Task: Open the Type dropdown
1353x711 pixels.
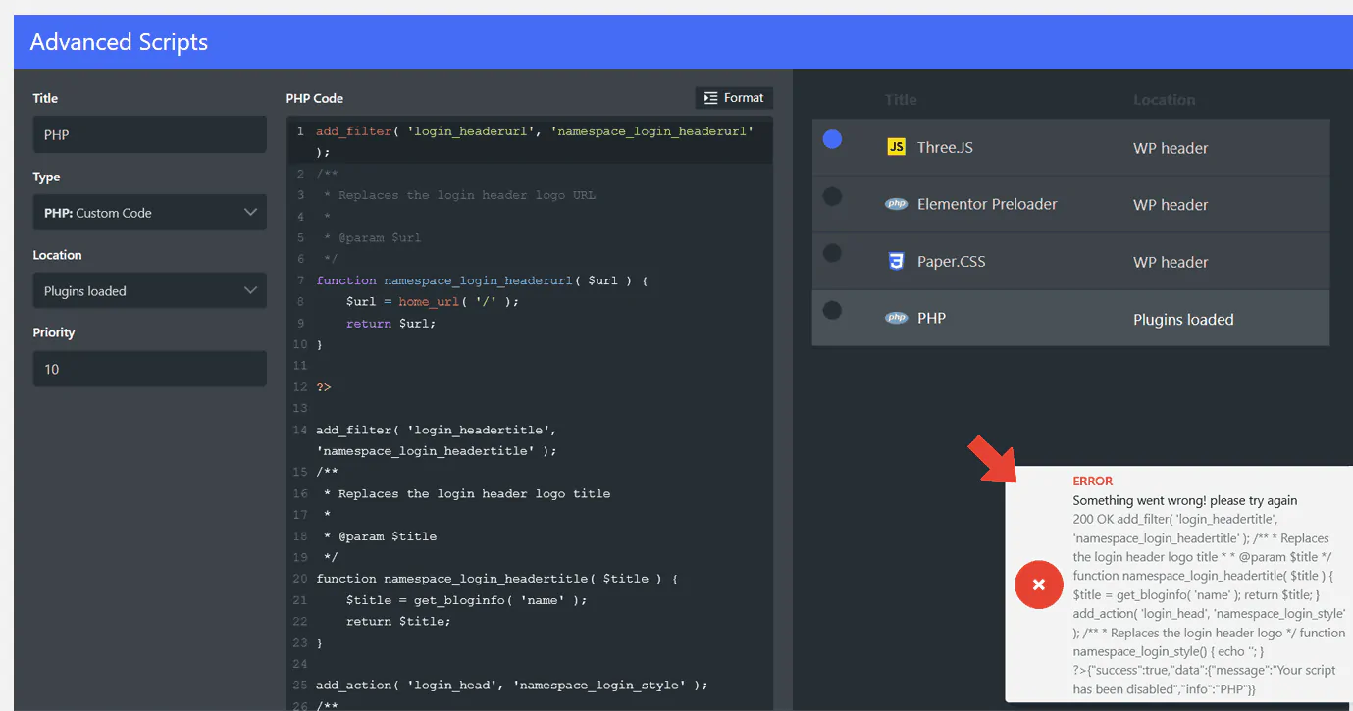Action: tap(149, 213)
